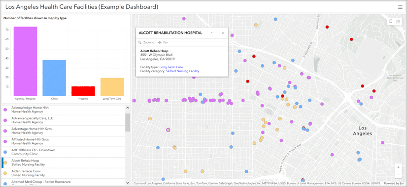Select Alcott Rehab Hosp list row
Screen dimensions: 407x187
click(64, 162)
